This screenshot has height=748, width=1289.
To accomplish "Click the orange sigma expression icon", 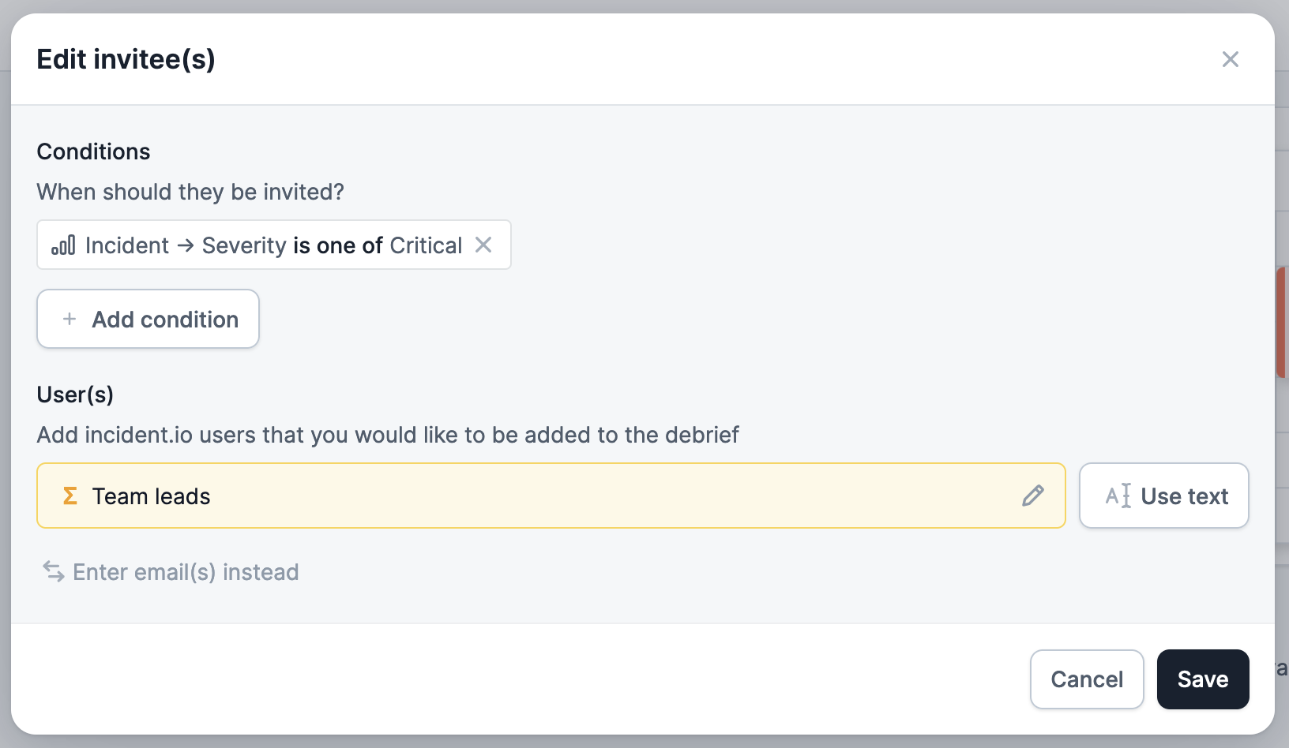I will (70, 496).
